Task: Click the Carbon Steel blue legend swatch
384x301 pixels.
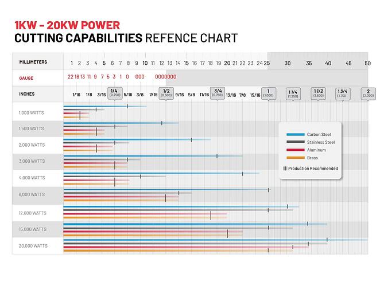Action: click(295, 134)
